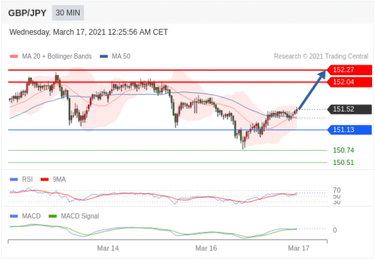Image resolution: width=374 pixels, height=259 pixels.
Task: Click the blue 151.13 pivot price tag
Action: (349, 129)
